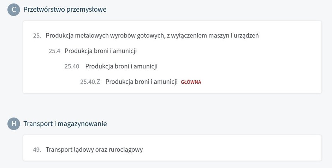332x168 pixels.
Task: Select Produkcja broni i amunicji beside 25.4
Action: click(101, 51)
